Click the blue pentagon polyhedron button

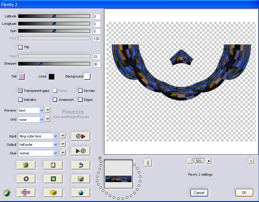tap(81, 193)
